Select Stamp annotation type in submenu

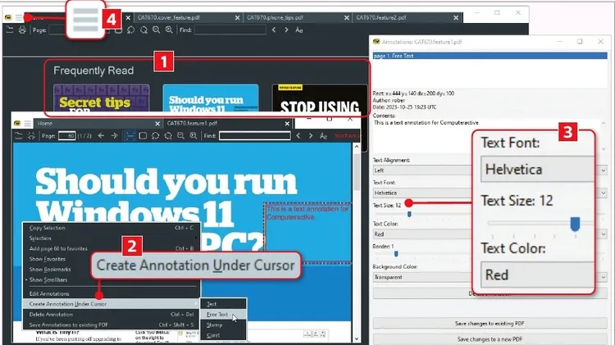coord(223,325)
